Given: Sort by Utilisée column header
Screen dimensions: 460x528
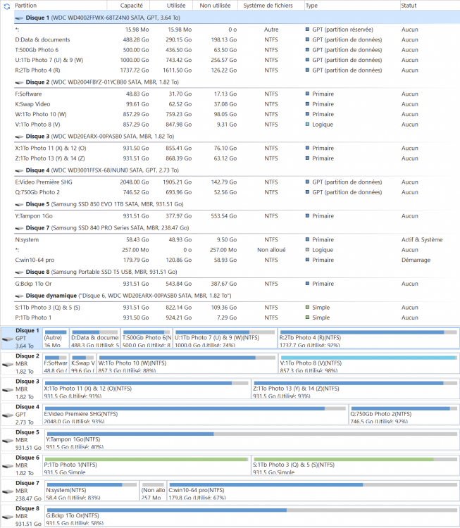Looking at the screenshot, I should point(171,6).
